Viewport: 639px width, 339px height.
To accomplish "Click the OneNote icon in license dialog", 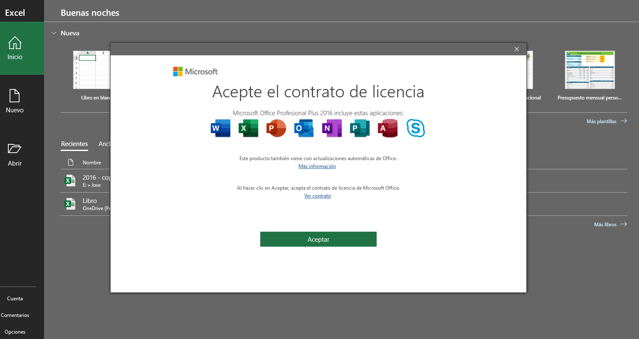I will coord(332,128).
